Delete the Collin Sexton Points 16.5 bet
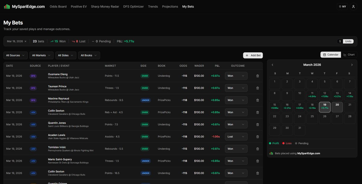 click(257, 173)
